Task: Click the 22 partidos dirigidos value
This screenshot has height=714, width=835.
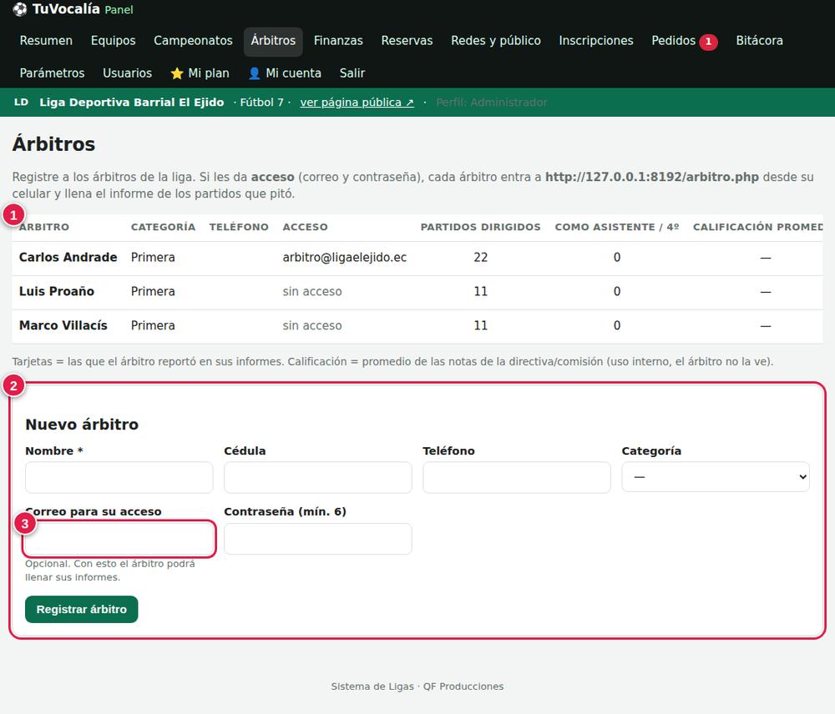Action: pos(480,258)
